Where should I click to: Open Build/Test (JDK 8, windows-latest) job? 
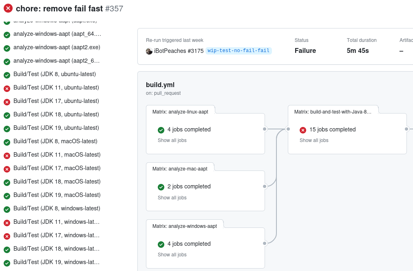57,208
